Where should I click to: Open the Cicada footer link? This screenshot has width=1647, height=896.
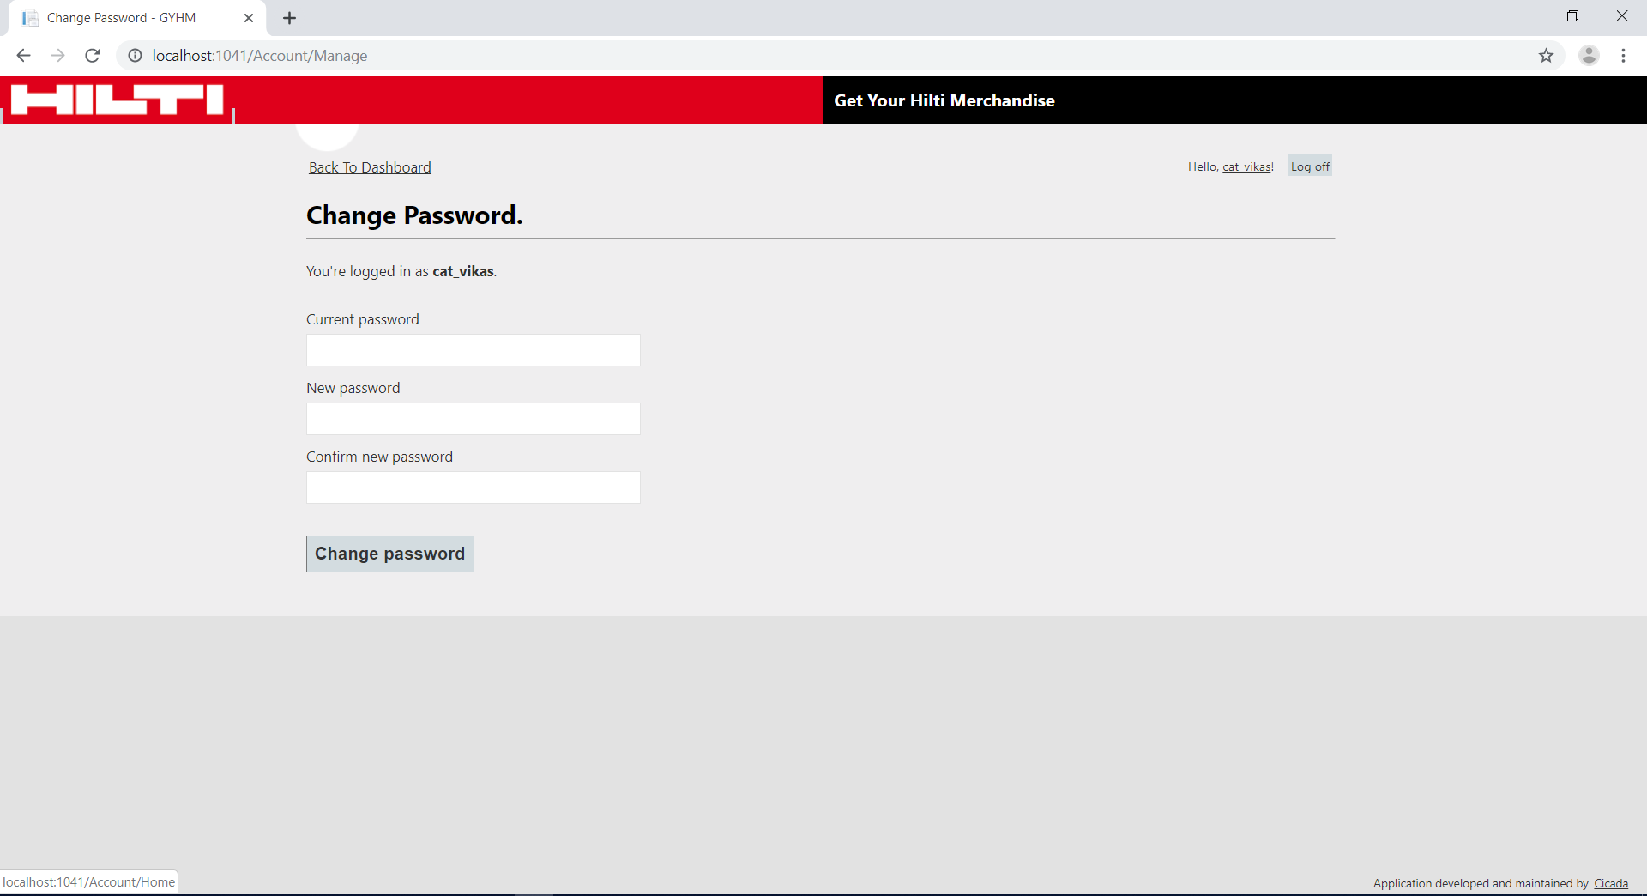[x=1611, y=883]
